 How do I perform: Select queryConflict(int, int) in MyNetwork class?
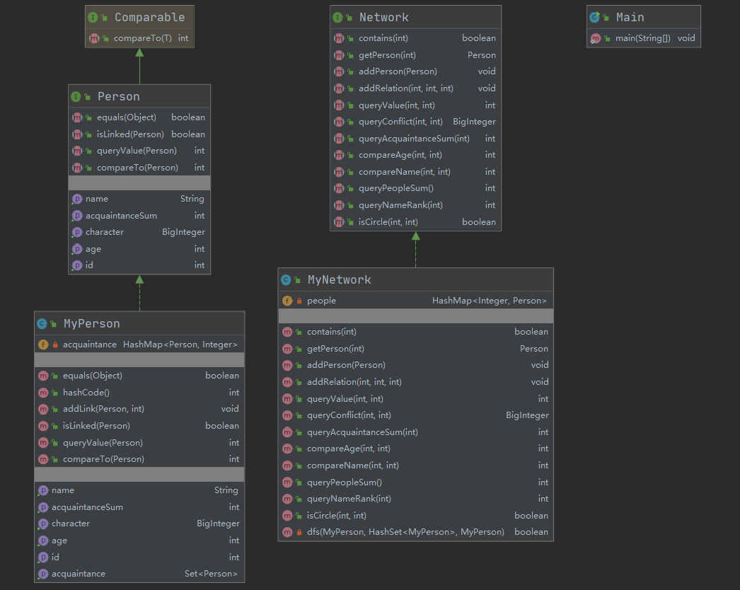[349, 415]
